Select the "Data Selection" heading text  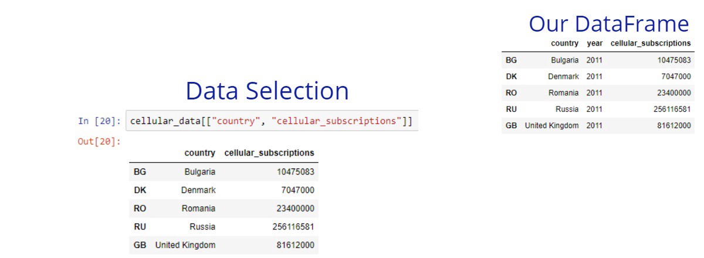click(267, 91)
